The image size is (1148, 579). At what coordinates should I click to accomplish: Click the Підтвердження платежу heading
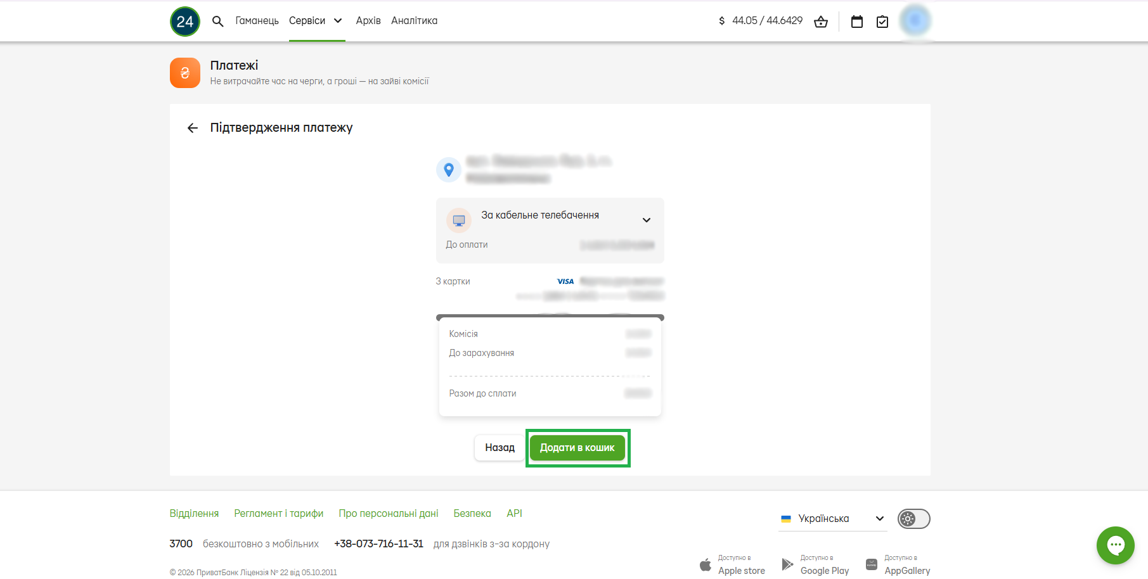point(281,128)
